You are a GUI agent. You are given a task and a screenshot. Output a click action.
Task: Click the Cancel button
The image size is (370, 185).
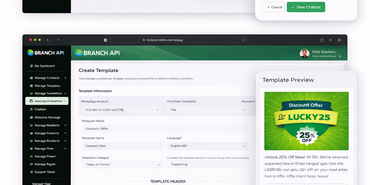274,7
